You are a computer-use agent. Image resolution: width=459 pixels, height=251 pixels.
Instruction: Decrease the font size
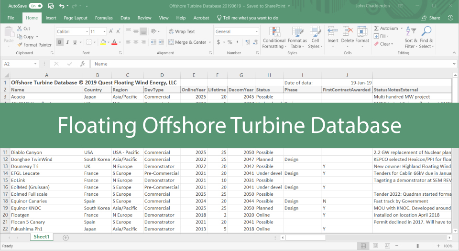[118, 31]
